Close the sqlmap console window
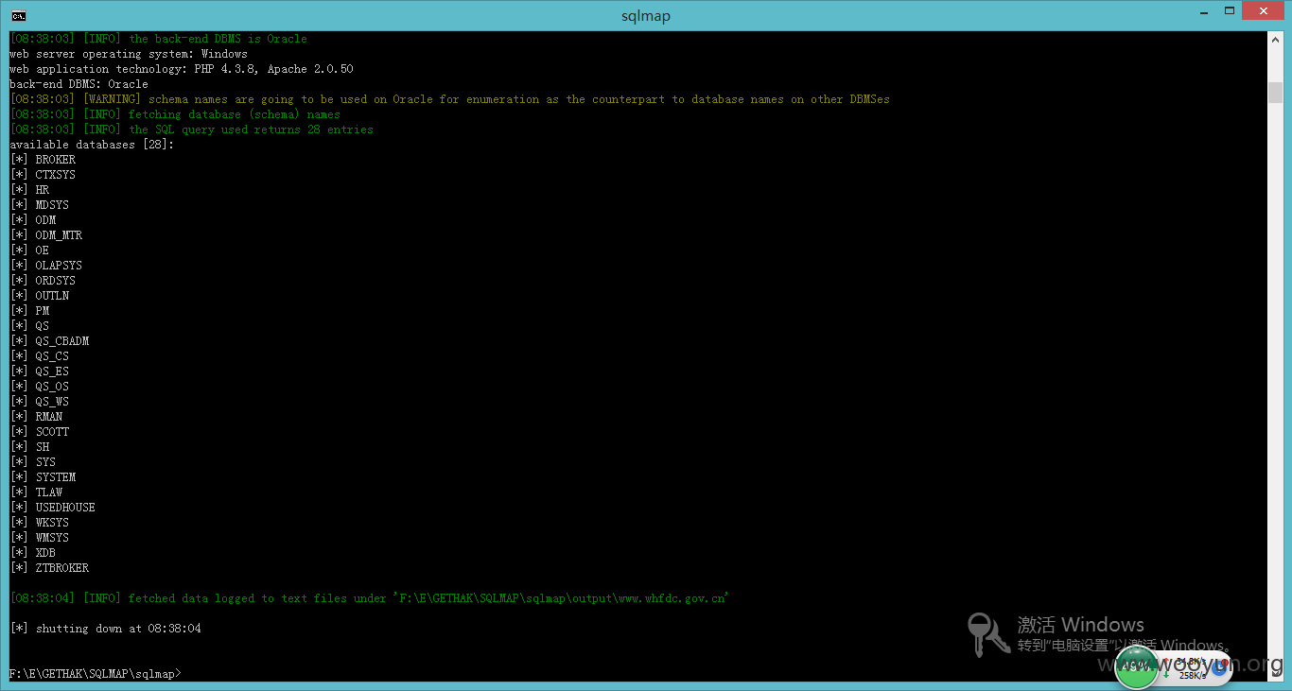The width and height of the screenshot is (1292, 691). point(1263,10)
